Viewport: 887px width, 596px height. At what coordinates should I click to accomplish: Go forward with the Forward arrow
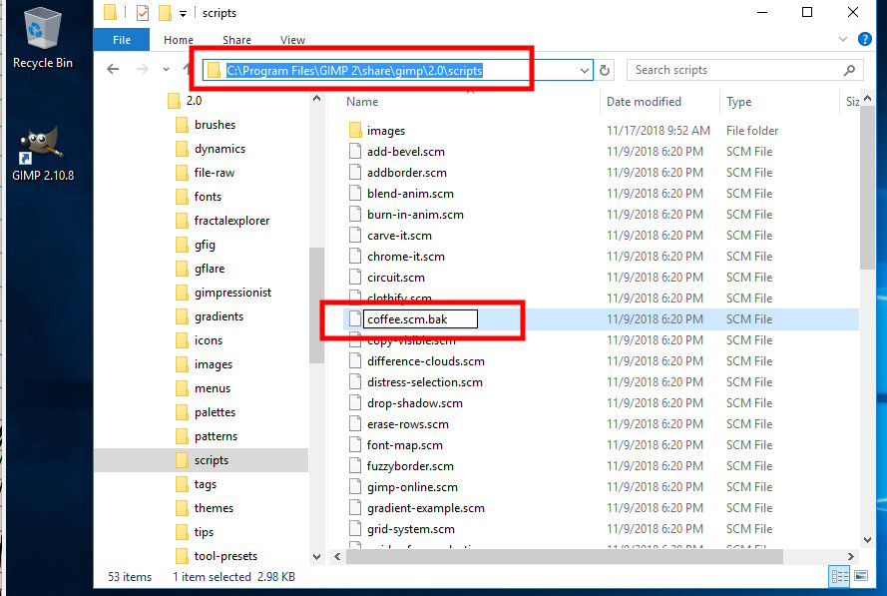[x=143, y=70]
